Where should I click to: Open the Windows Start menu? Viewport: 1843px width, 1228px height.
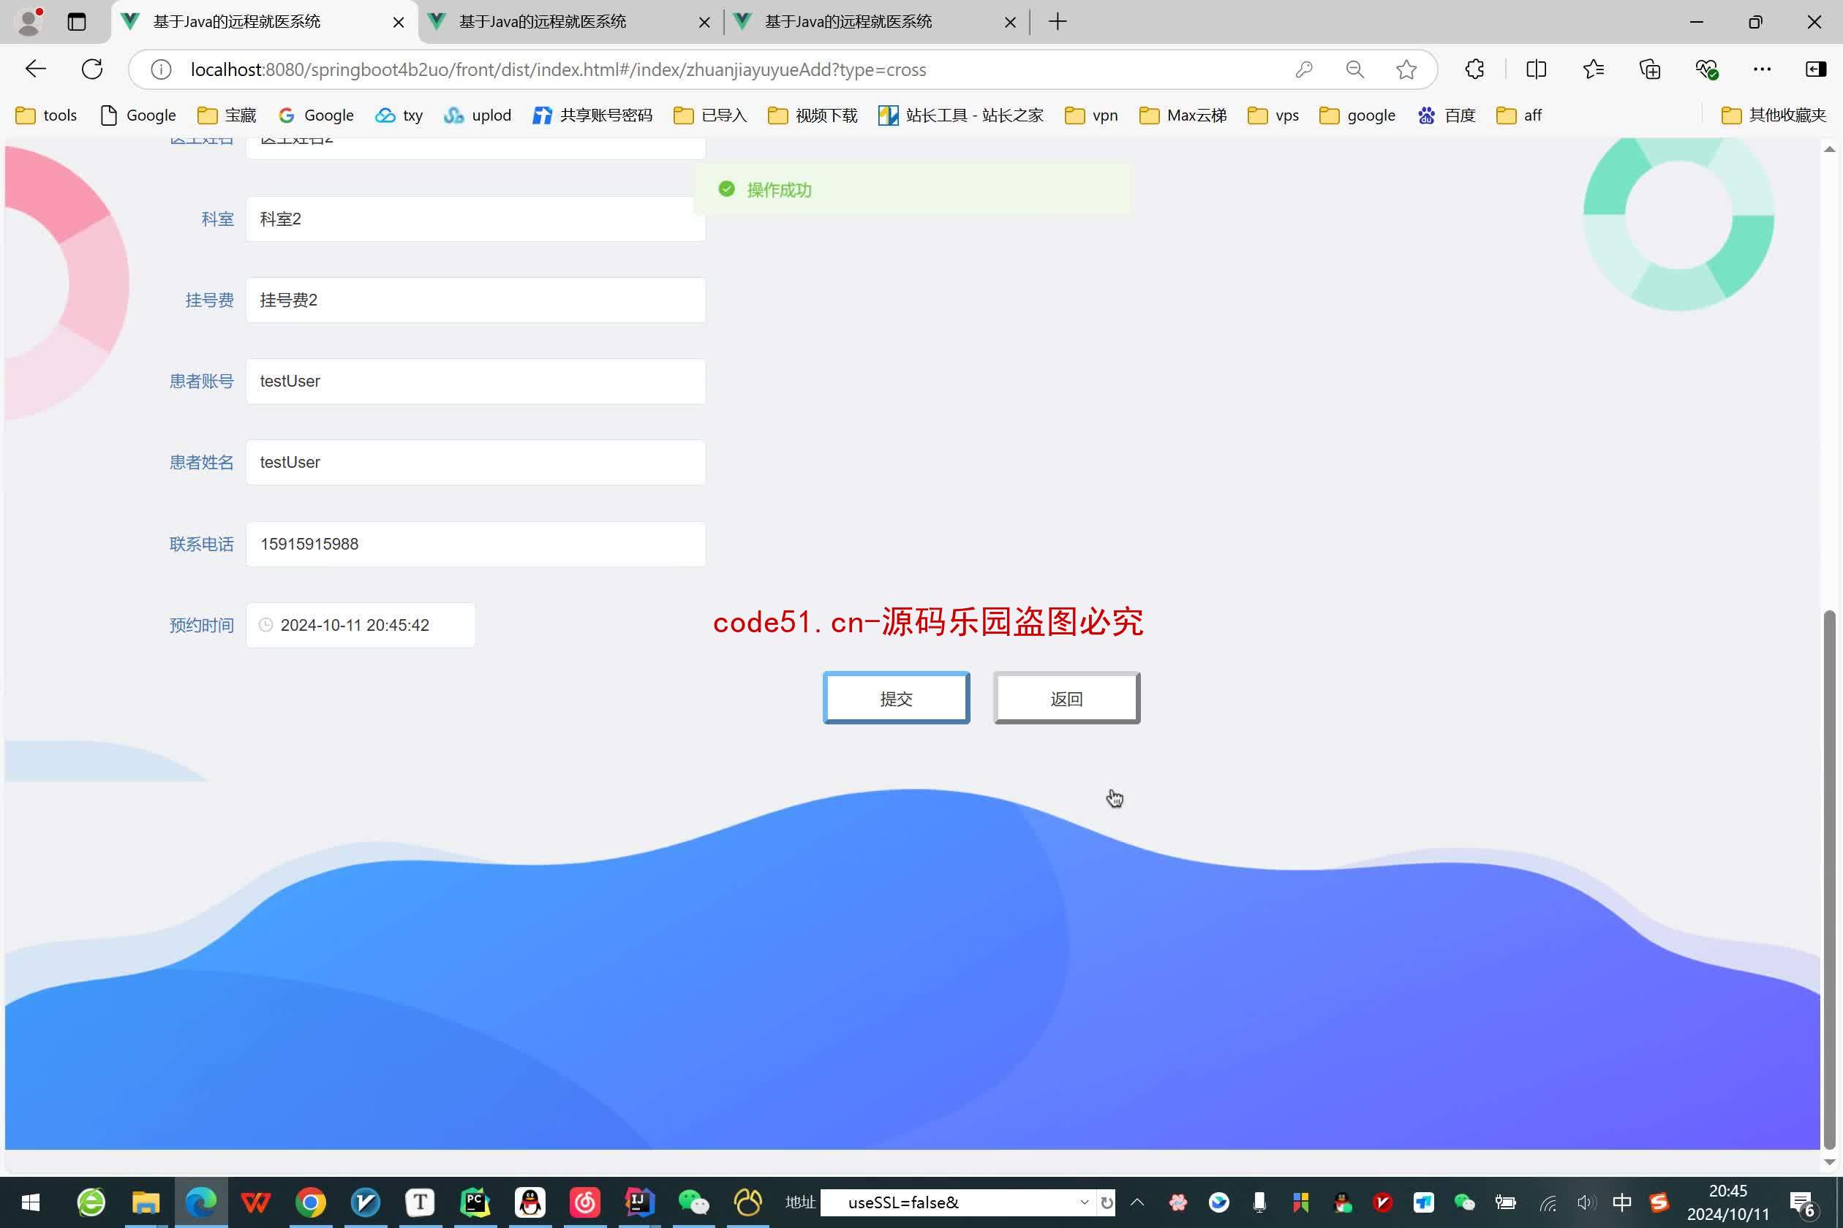coord(31,1202)
